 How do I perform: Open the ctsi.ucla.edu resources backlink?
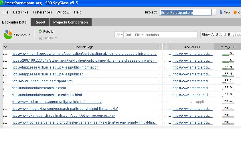tap(57, 102)
